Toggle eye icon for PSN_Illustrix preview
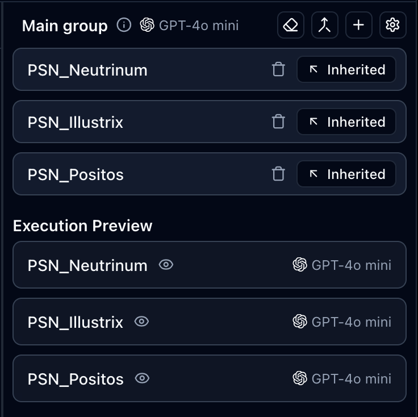The width and height of the screenshot is (418, 417). tap(141, 322)
